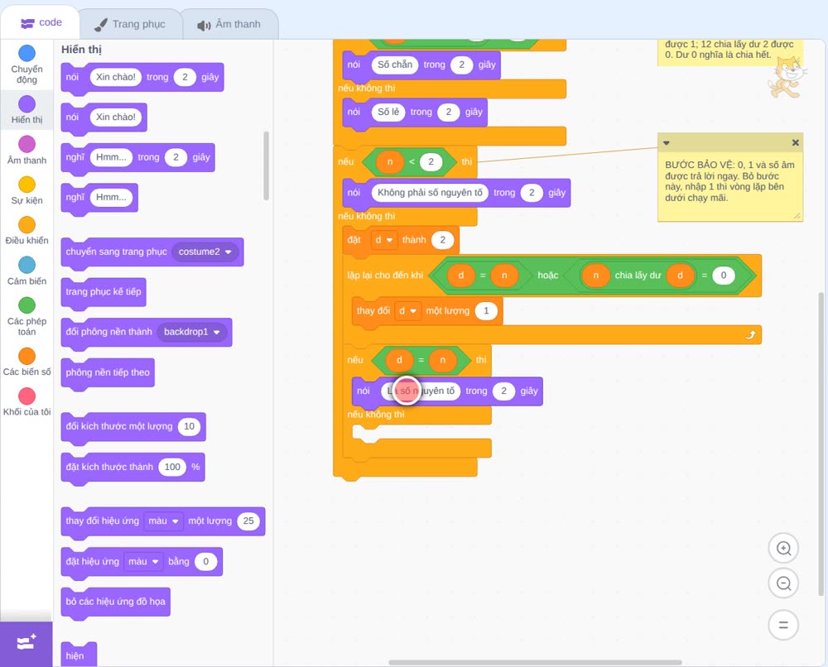Select the Chuyển động category circle
This screenshot has width=828, height=667.
27,53
